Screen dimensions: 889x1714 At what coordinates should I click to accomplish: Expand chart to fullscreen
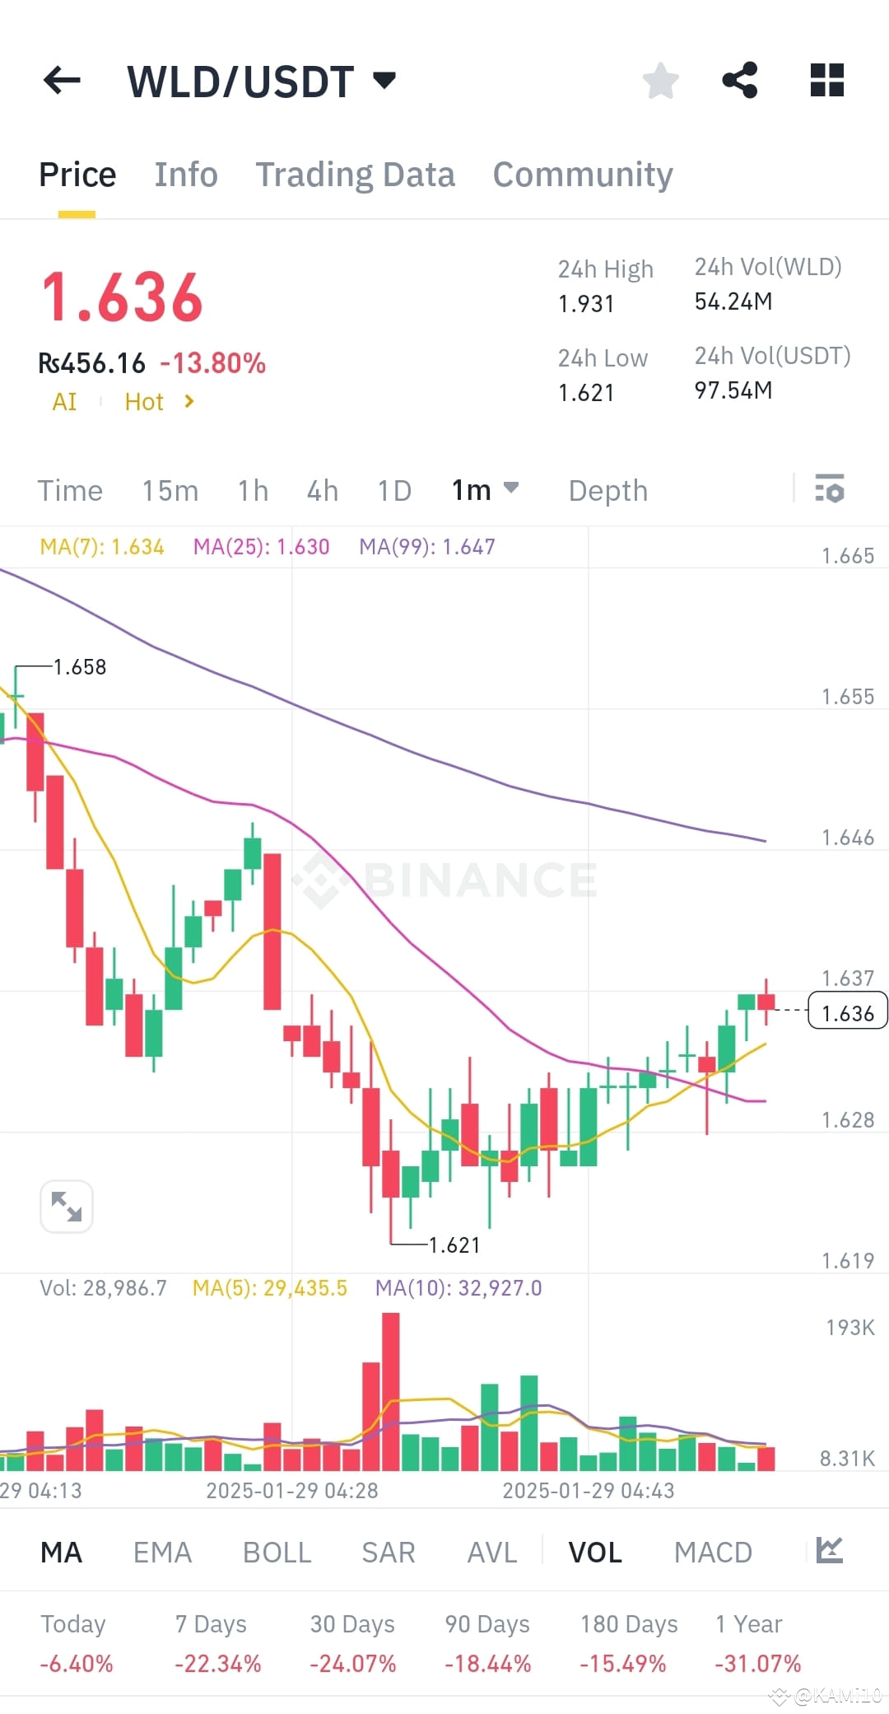tap(66, 1206)
